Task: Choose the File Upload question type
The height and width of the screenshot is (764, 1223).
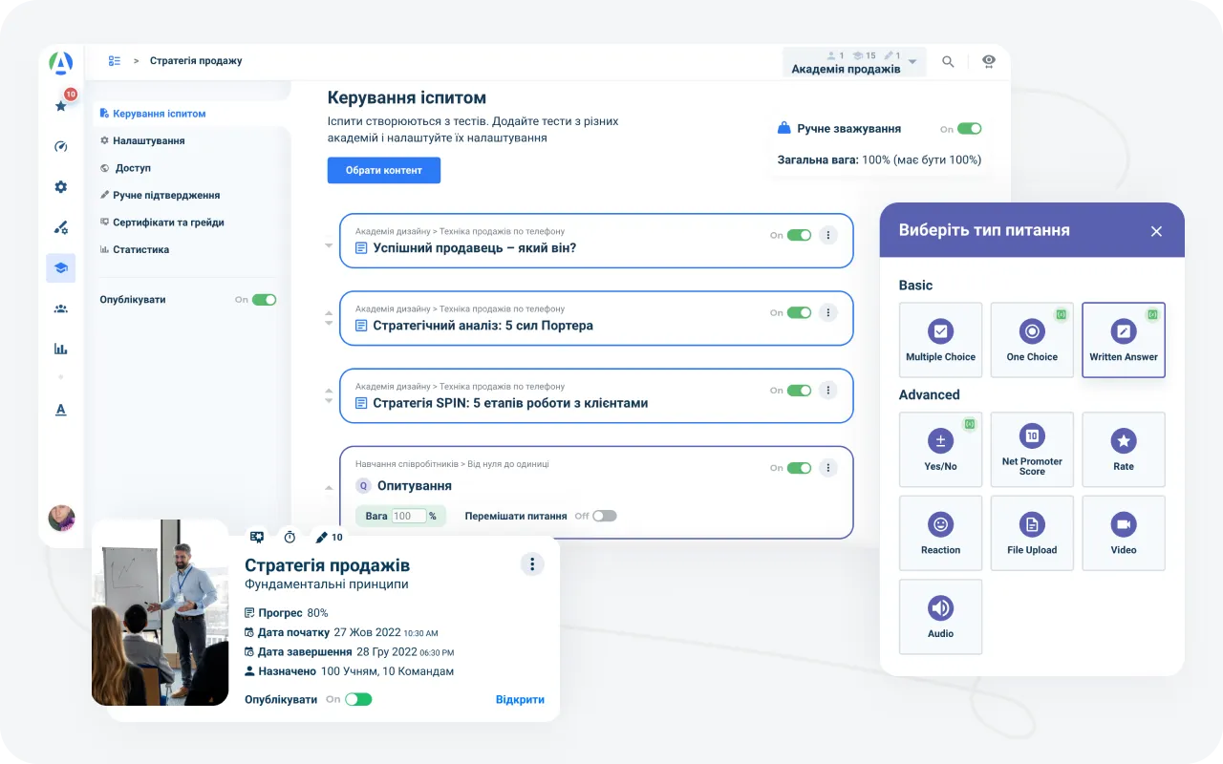Action: click(1032, 532)
